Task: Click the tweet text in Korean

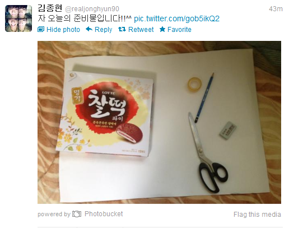Action: 85,18
